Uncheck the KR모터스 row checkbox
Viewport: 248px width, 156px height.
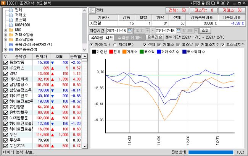coord(6,68)
